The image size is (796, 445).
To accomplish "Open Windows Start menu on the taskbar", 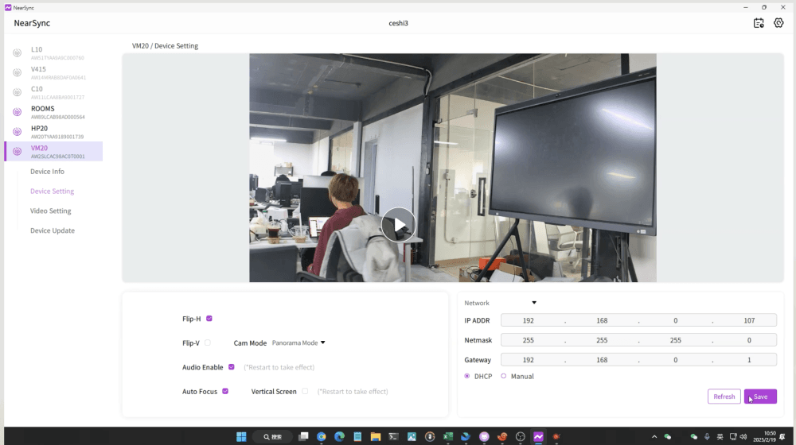I will pyautogui.click(x=241, y=436).
